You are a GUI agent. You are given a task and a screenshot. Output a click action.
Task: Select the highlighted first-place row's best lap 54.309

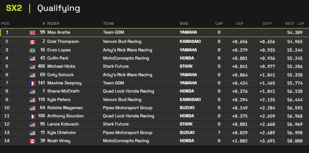(x=295, y=33)
